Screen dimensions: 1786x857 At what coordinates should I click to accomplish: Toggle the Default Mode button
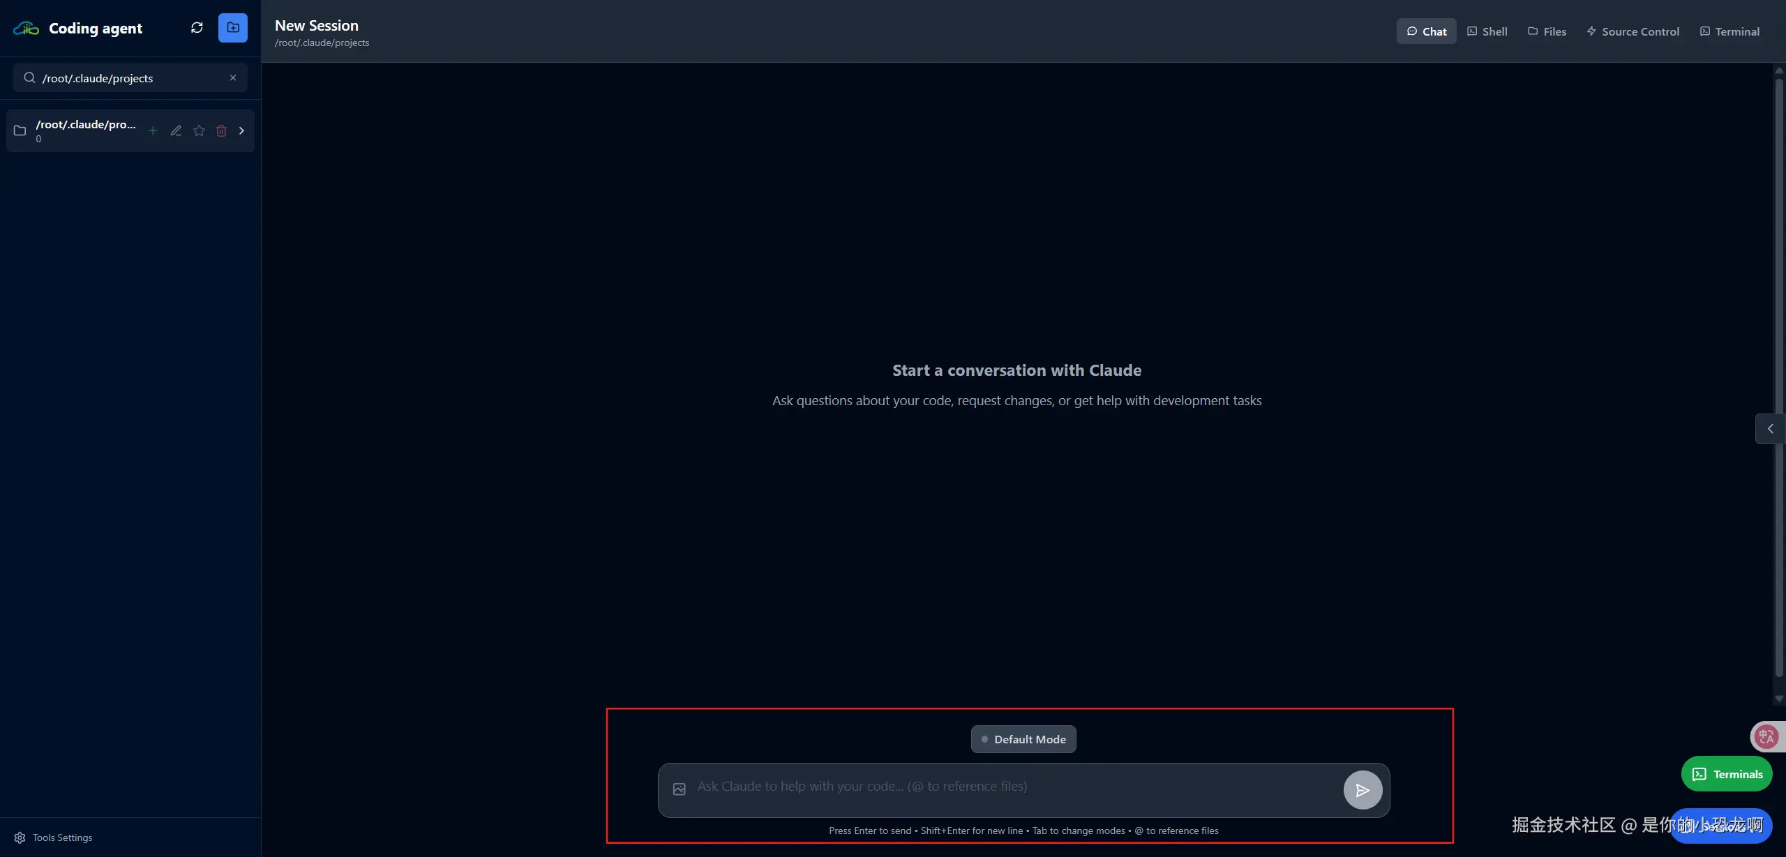click(1023, 739)
